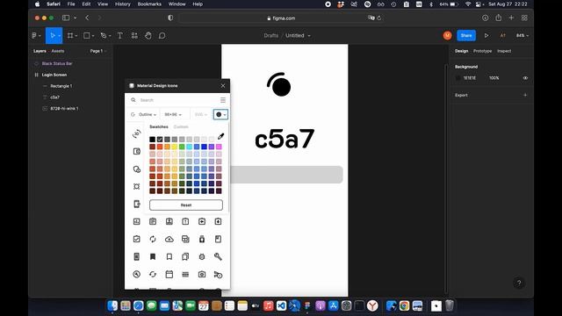
Task: Select the c5a7 text layer
Action: pyautogui.click(x=54, y=97)
